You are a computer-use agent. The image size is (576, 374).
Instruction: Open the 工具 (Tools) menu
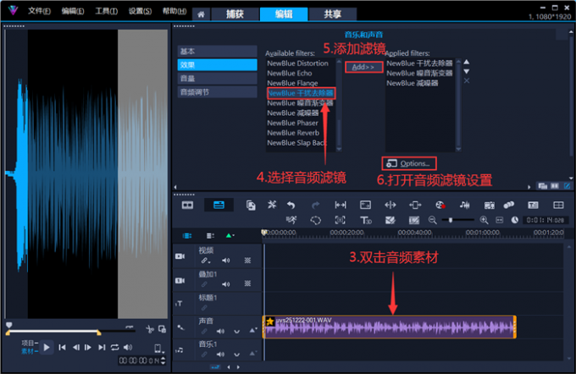coord(107,11)
